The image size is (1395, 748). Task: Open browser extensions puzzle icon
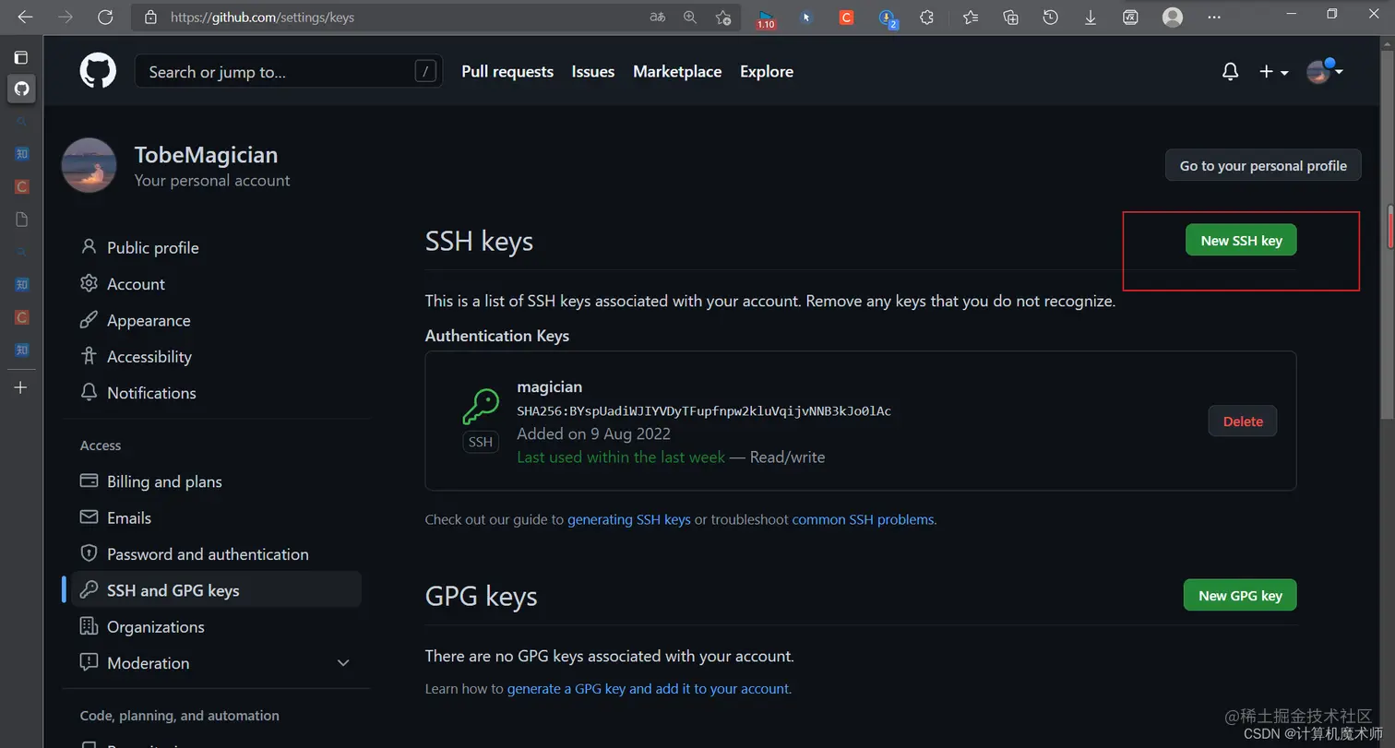tap(927, 17)
